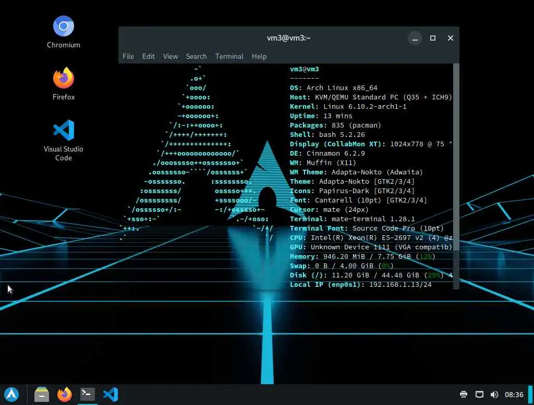Launch Visual Studio Code from the taskbar

click(x=111, y=395)
